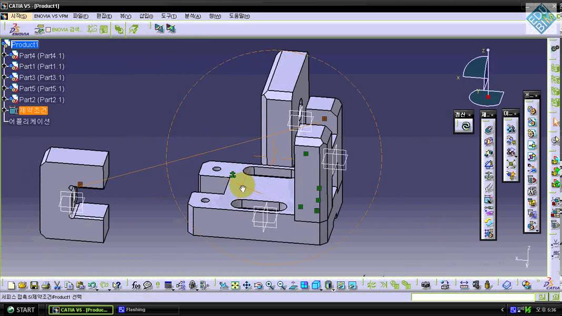The width and height of the screenshot is (562, 316).
Task: Click the Rotate view icon
Action: click(258, 285)
